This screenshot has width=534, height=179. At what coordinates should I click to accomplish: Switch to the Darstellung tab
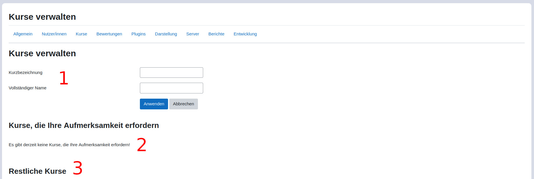coord(166,34)
